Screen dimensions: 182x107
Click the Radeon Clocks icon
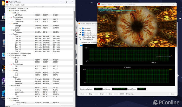tap(12, 77)
